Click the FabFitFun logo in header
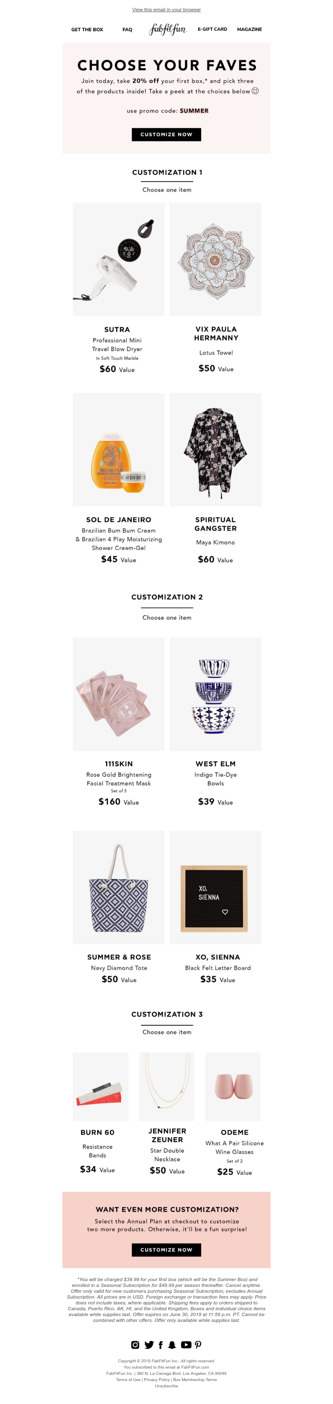The image size is (333, 1404). pyautogui.click(x=168, y=30)
